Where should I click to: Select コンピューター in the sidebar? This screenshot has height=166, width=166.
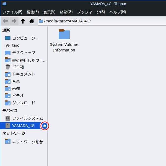coord(25,38)
